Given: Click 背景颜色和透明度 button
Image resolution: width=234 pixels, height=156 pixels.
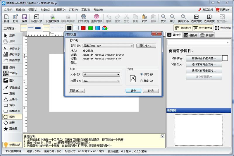Looking at the screenshot, I should click(x=204, y=58).
